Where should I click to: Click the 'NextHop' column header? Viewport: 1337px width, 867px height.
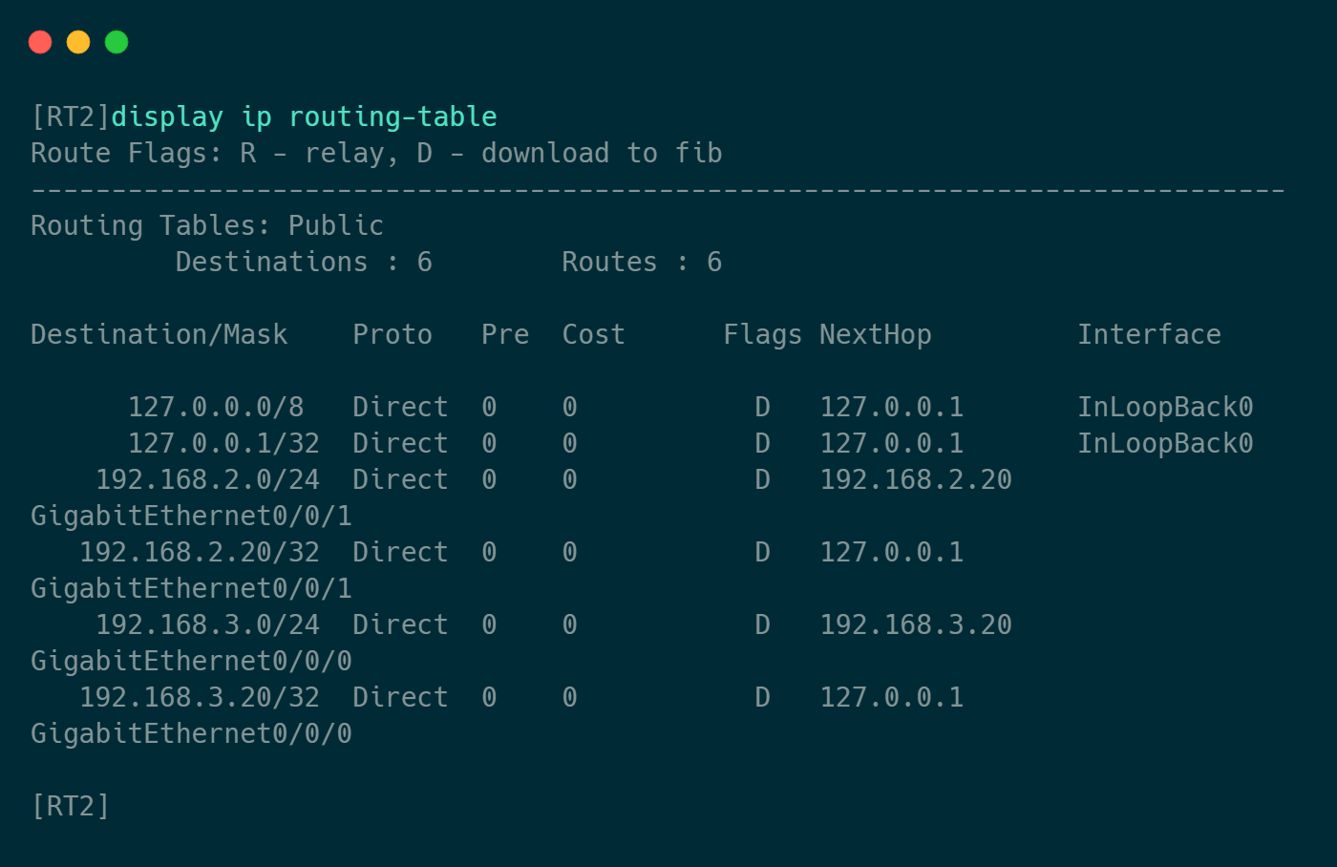pyautogui.click(x=875, y=334)
